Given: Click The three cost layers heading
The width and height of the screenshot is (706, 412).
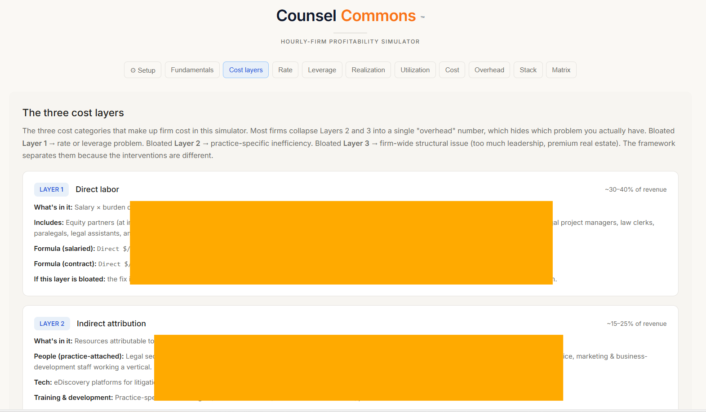Looking at the screenshot, I should pos(73,113).
